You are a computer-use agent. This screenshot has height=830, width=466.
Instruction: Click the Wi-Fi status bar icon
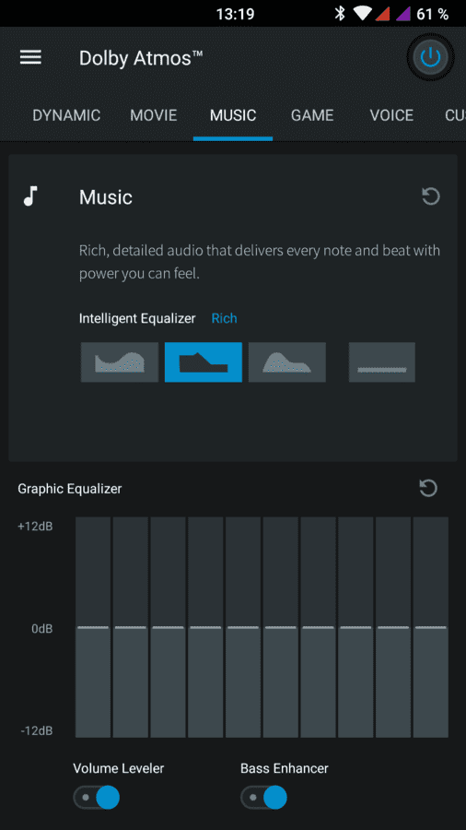[363, 14]
